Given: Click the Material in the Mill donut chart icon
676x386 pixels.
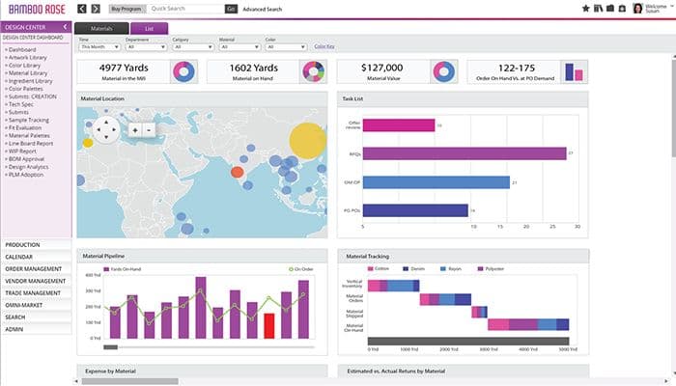Looking at the screenshot, I should [184, 71].
